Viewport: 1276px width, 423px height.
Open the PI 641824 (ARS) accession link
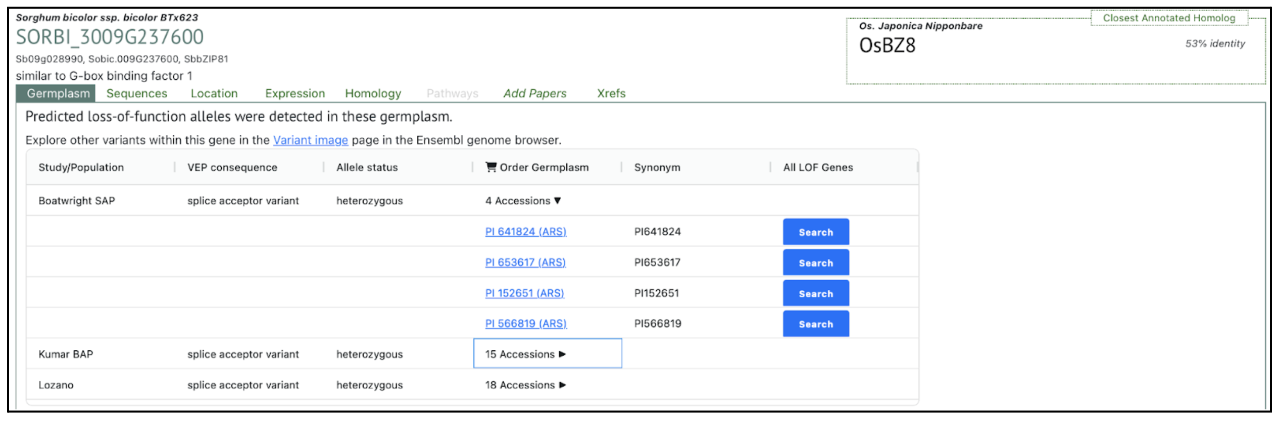(525, 232)
